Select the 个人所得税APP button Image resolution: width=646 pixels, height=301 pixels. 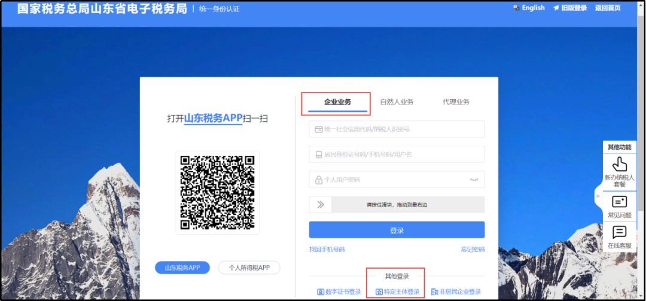pos(249,268)
